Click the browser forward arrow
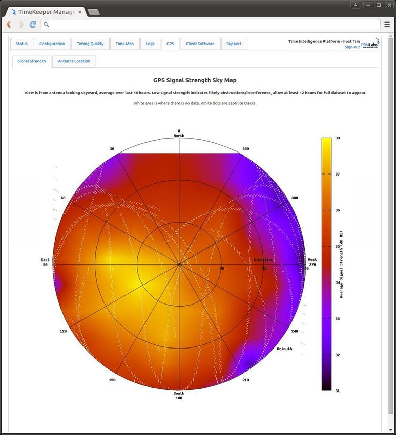396x435 pixels. coord(21,25)
